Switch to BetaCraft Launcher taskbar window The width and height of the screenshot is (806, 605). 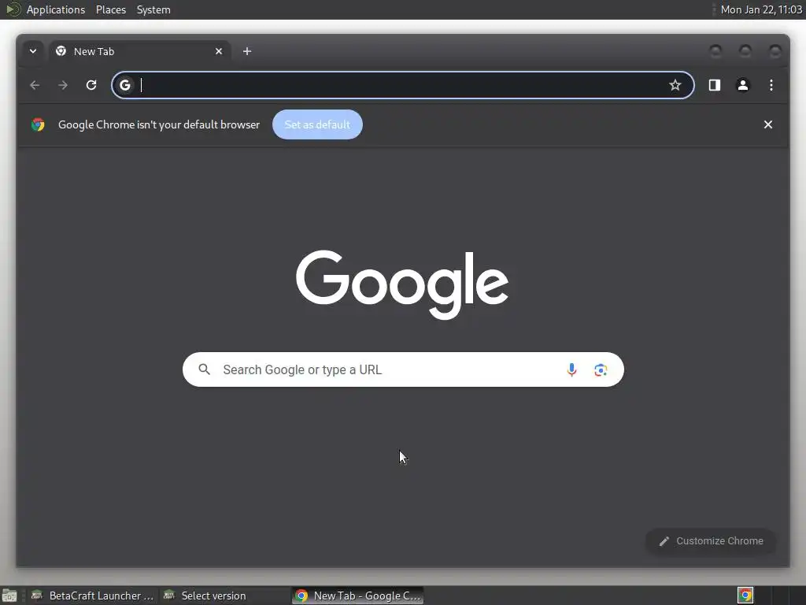point(93,596)
